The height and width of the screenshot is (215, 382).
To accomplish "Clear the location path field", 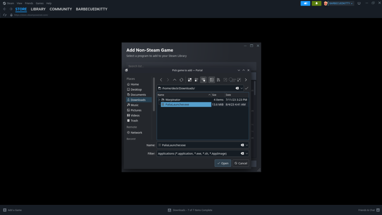I will click(x=237, y=88).
